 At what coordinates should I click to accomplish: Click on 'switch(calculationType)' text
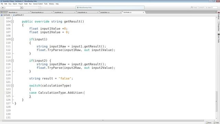(x=50, y=85)
